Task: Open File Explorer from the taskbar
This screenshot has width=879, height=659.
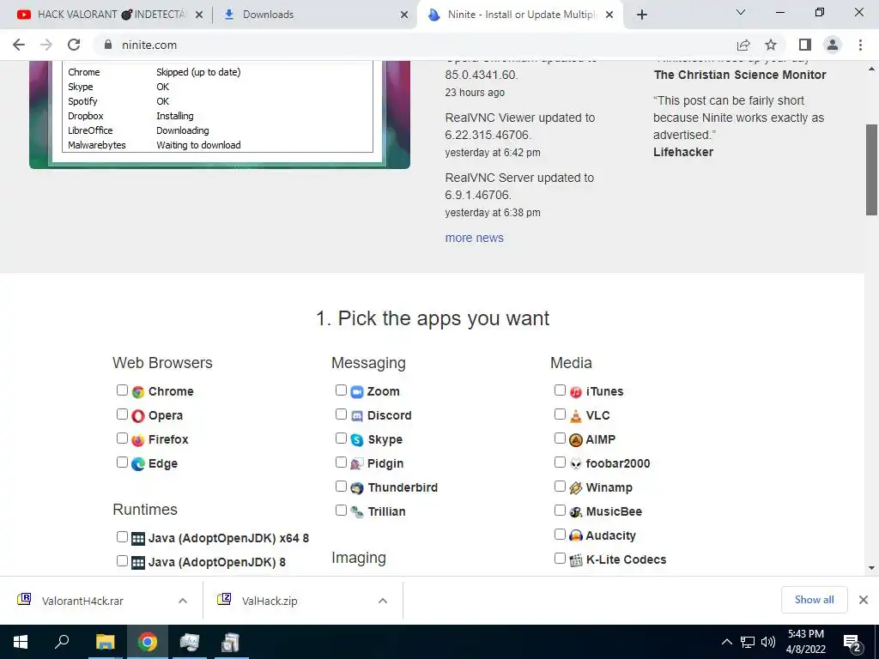Action: (x=105, y=642)
